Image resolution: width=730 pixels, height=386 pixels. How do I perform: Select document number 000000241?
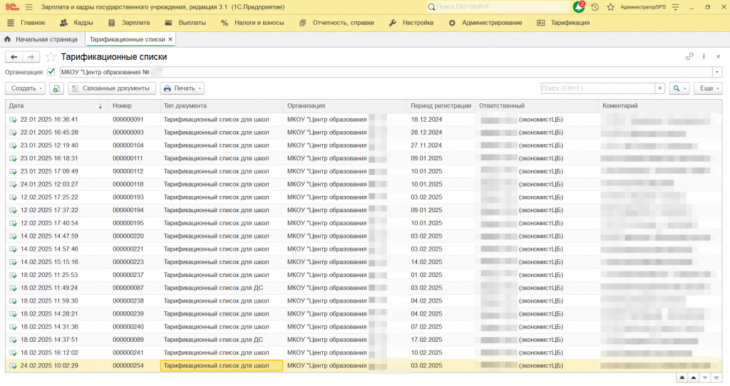point(128,353)
